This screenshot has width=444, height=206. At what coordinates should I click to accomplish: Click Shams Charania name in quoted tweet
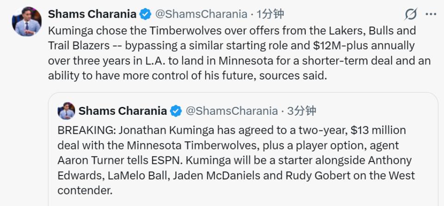click(123, 111)
